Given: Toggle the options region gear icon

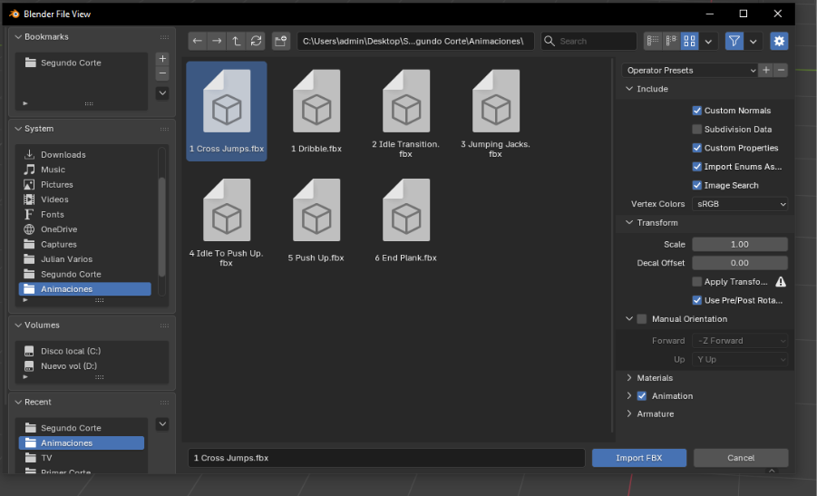Looking at the screenshot, I should [x=780, y=41].
